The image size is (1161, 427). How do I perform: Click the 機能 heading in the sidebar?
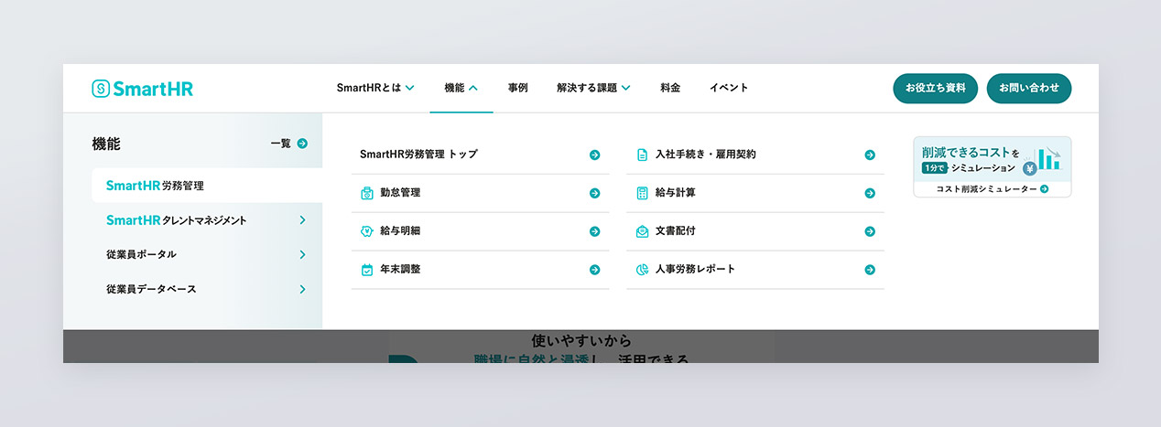[x=106, y=144]
